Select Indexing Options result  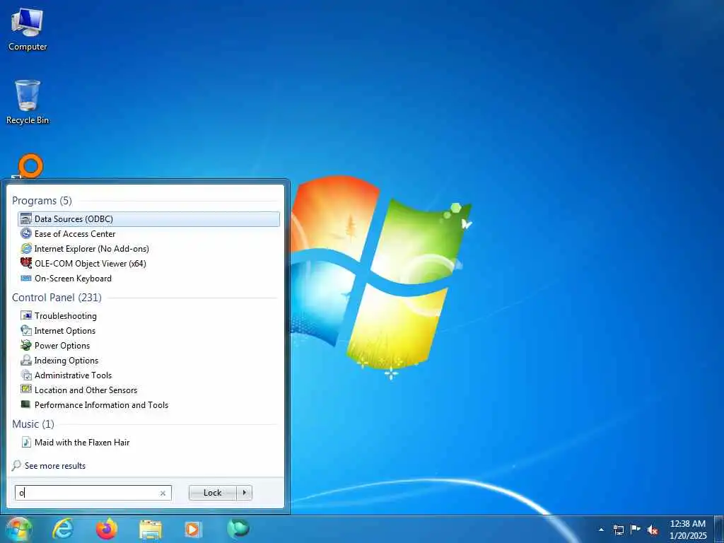[148, 360]
